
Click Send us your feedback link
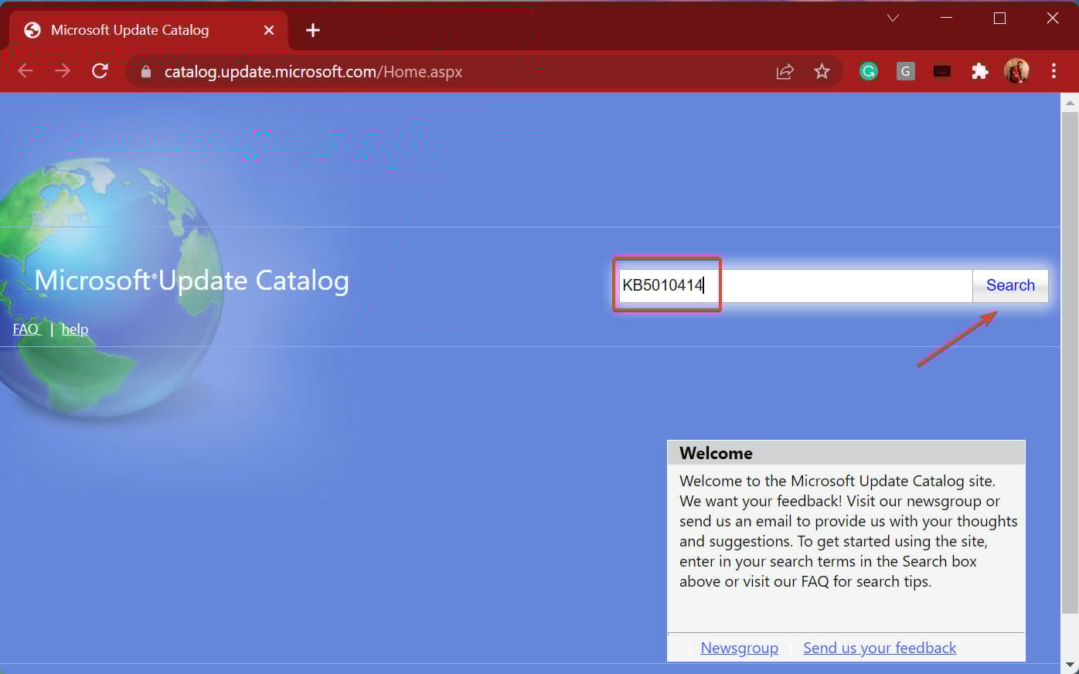coord(880,648)
